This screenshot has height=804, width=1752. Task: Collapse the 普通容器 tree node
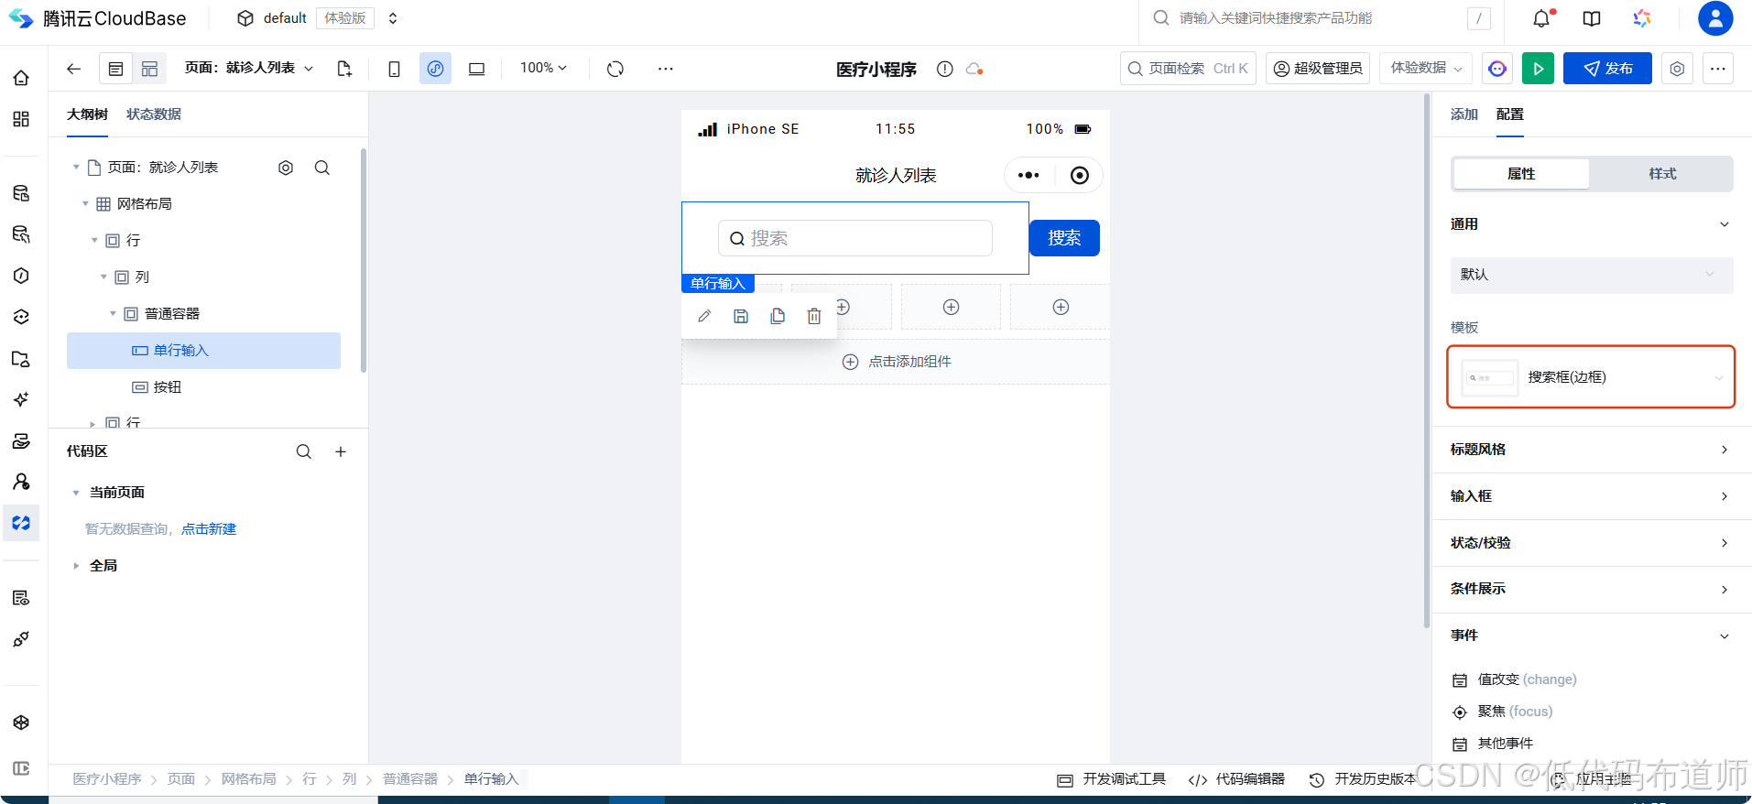point(113,314)
